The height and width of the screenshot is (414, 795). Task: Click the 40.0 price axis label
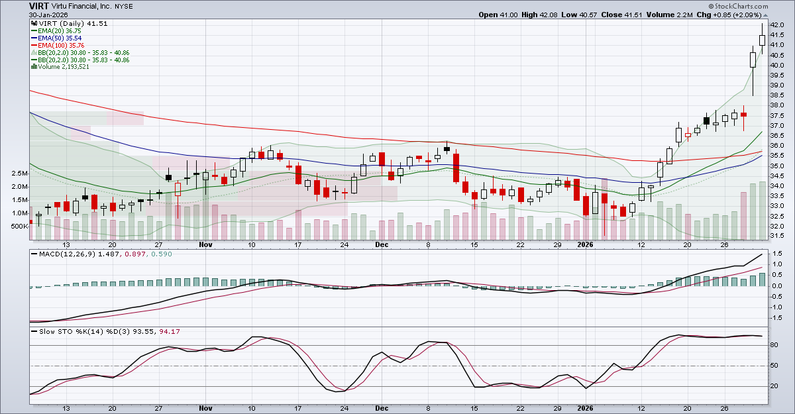(x=777, y=65)
